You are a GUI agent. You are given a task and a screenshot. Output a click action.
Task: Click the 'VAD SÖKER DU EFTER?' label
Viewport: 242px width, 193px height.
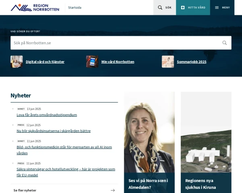(25, 31)
